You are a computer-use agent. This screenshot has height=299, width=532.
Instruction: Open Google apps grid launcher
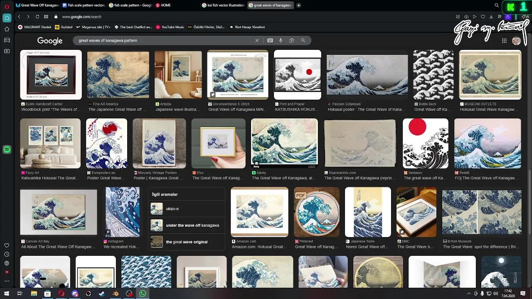click(x=504, y=41)
